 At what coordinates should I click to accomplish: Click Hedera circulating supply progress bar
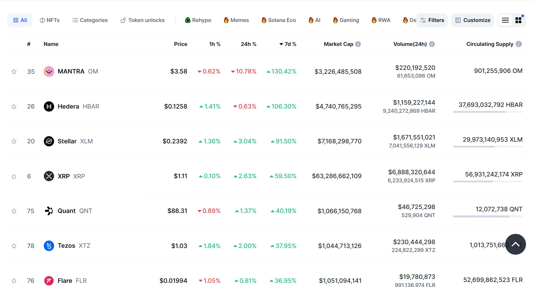pyautogui.click(x=488, y=112)
